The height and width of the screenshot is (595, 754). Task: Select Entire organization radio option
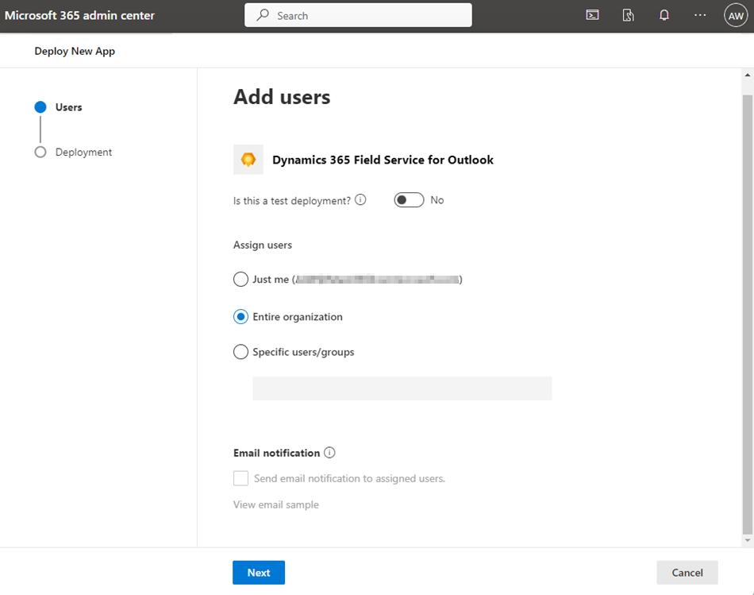coord(240,317)
